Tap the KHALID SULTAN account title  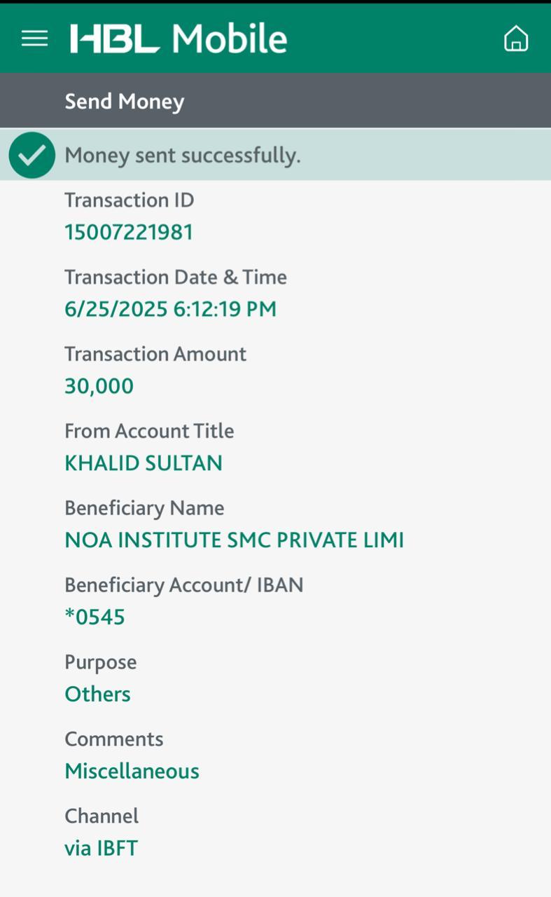[144, 463]
